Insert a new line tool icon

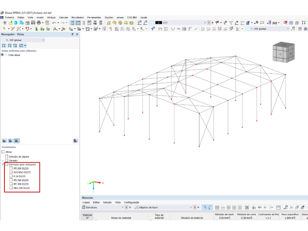pyautogui.click(x=13, y=29)
